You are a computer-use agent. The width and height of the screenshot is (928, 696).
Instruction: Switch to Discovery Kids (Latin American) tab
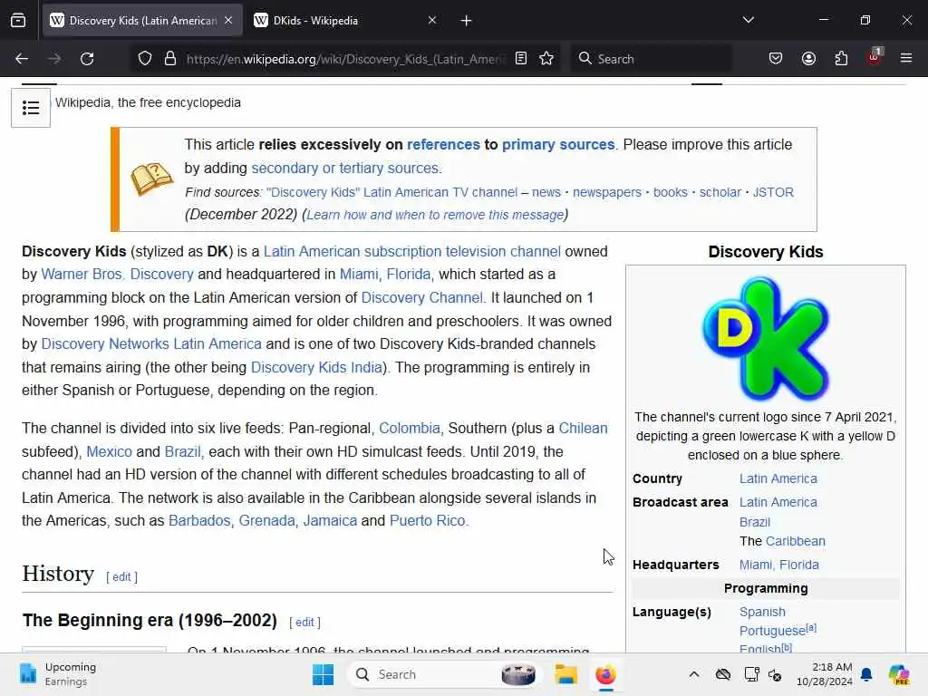coord(142,21)
